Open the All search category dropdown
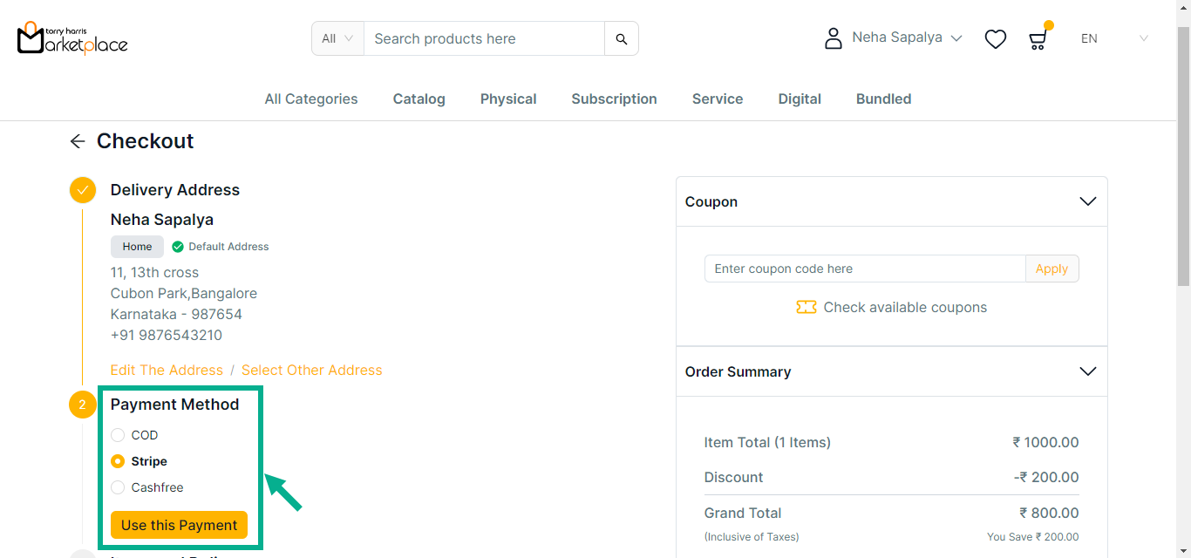Image resolution: width=1191 pixels, height=558 pixels. pos(337,38)
